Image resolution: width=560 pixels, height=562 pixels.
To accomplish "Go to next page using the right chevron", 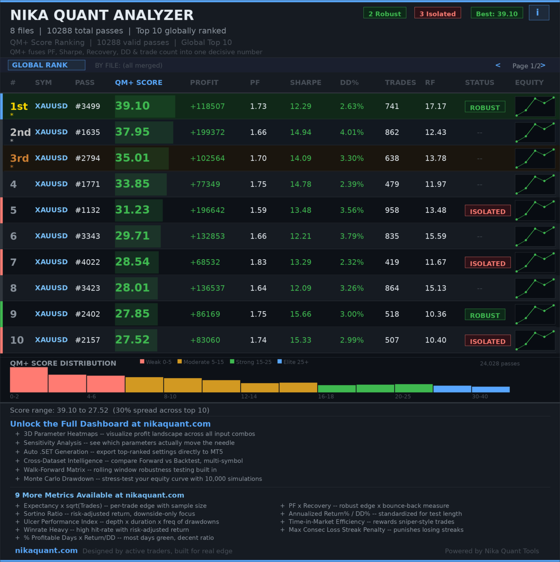I will click(x=543, y=65).
